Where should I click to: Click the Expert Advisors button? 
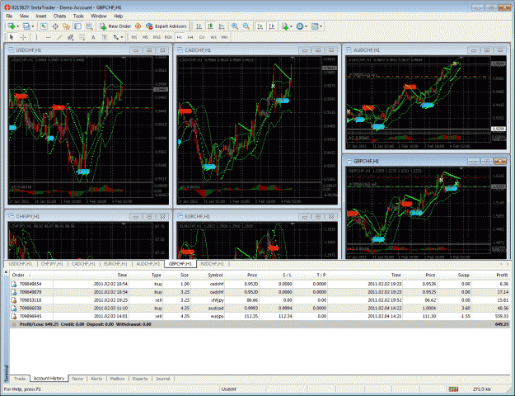click(166, 26)
